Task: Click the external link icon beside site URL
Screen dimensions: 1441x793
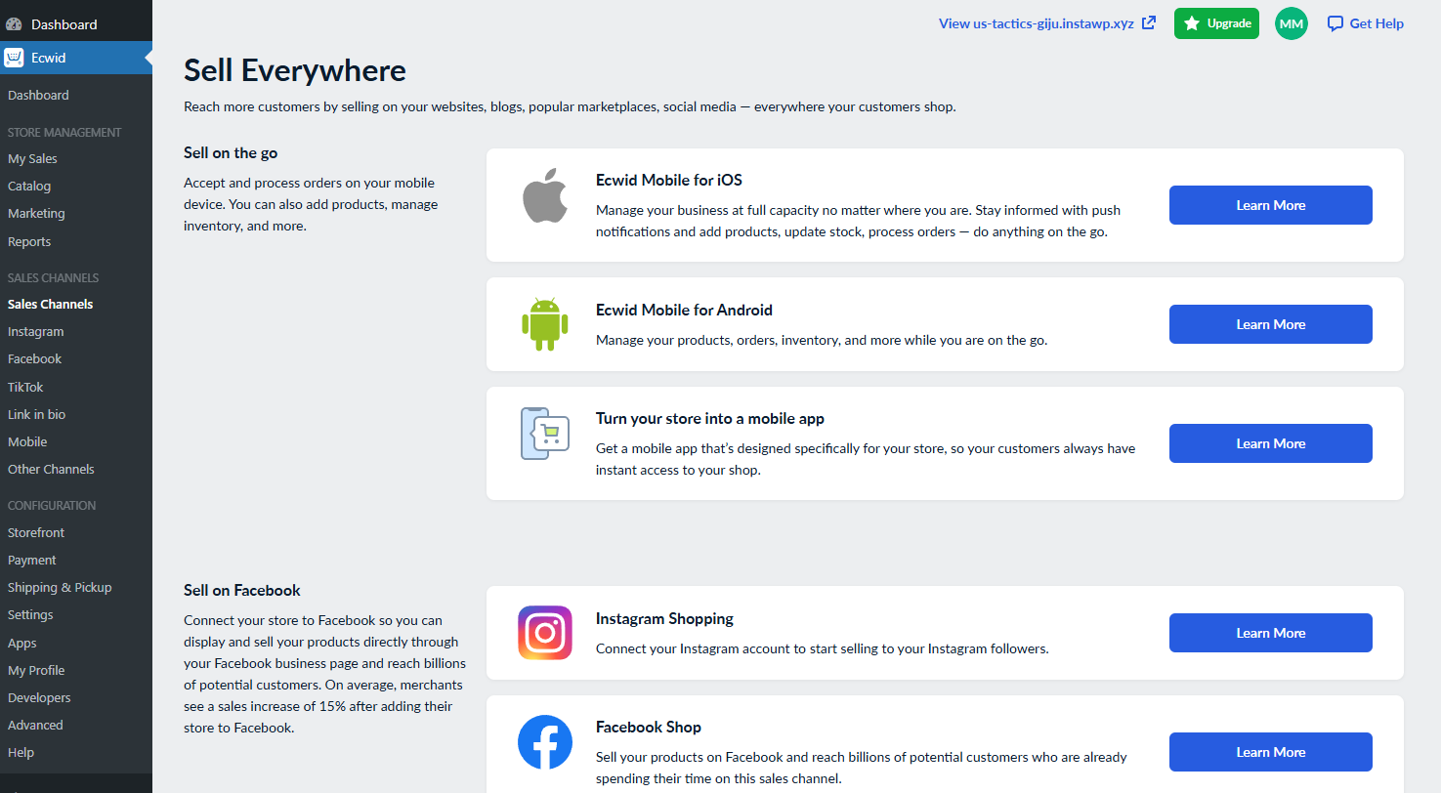Action: [x=1149, y=23]
